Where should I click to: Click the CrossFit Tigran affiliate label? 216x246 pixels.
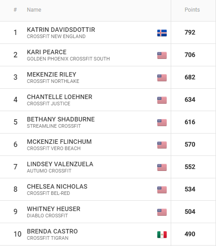pos(48,238)
